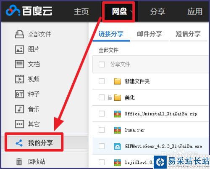This screenshot has height=169, width=210.
Task: Open Office_Uninstall_XiaZaiBa.zip file name
Action: 161,114
